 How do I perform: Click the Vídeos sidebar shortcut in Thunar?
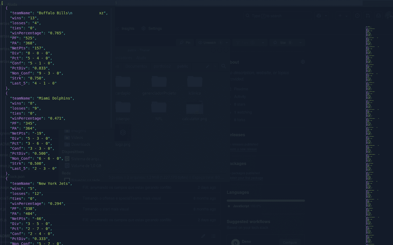click(x=74, y=138)
